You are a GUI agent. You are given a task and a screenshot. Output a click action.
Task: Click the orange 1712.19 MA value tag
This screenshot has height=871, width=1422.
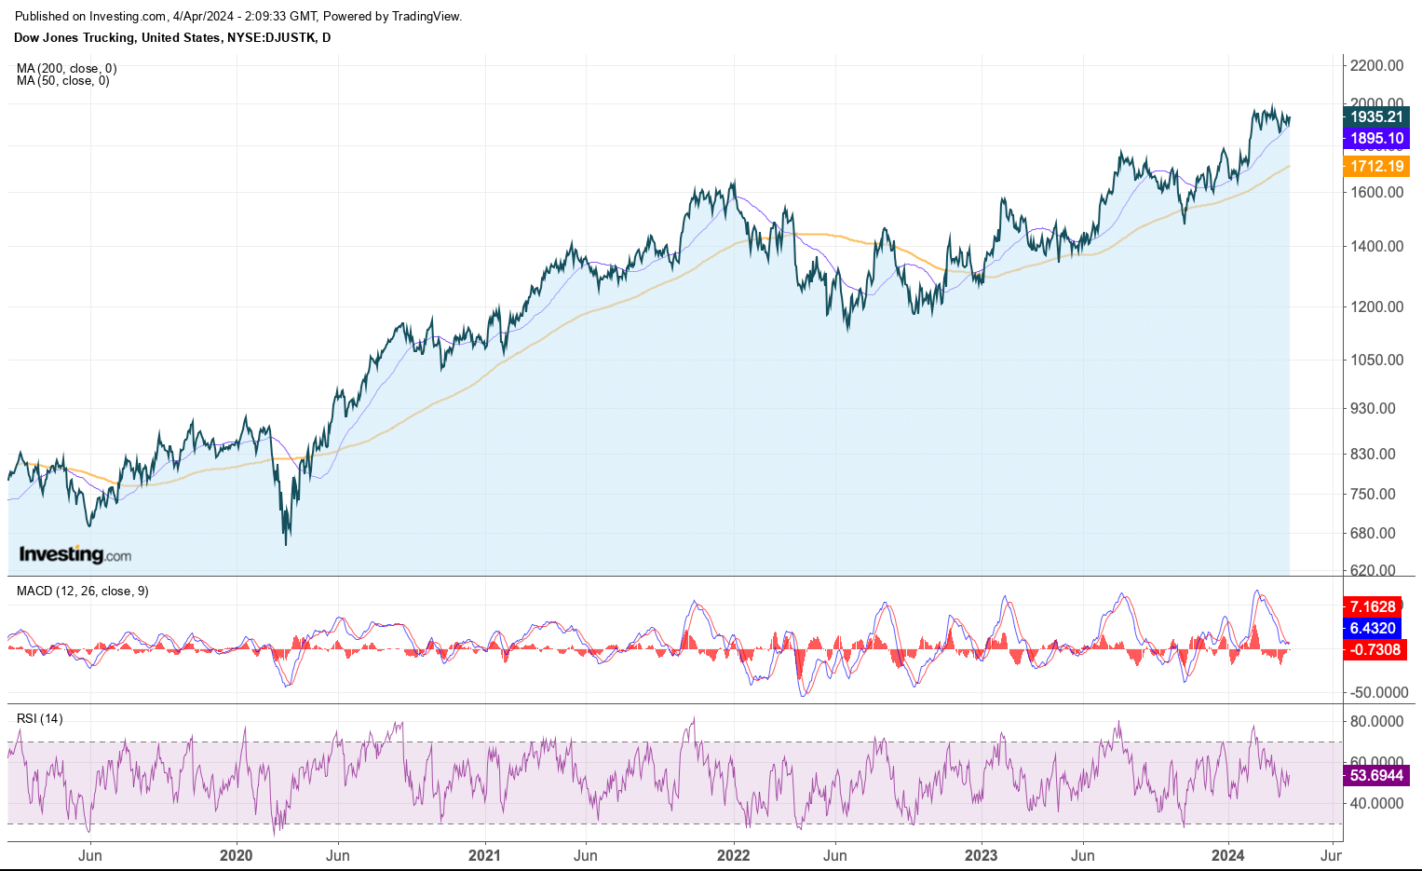tap(1376, 167)
